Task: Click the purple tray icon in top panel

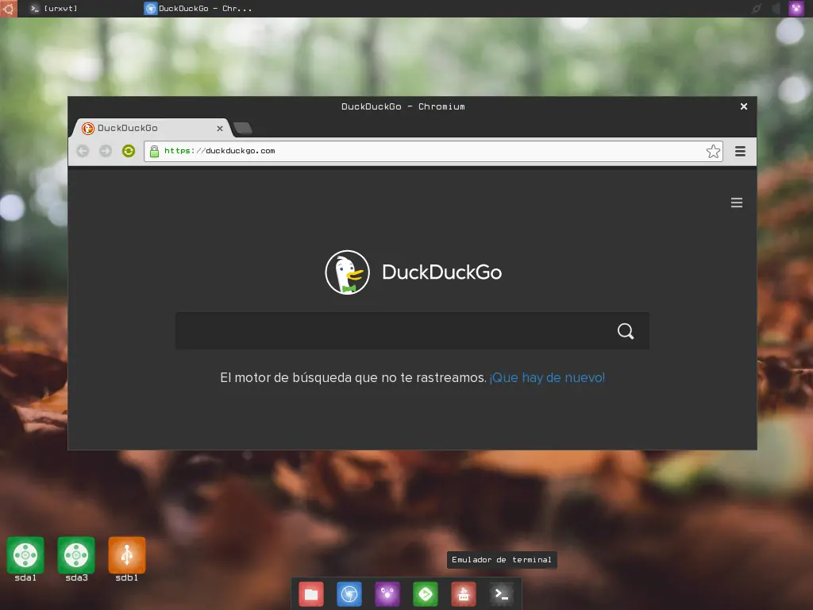Action: pyautogui.click(x=796, y=8)
